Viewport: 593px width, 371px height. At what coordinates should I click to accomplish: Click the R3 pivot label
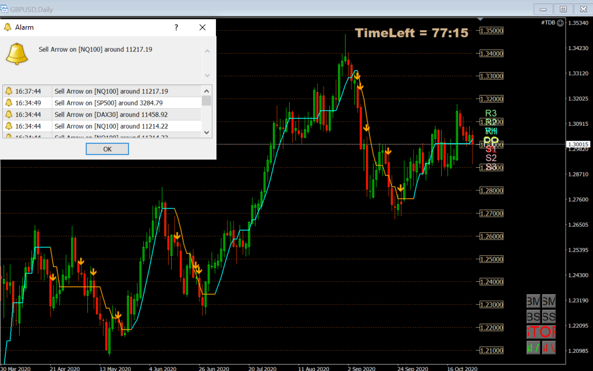click(x=491, y=113)
